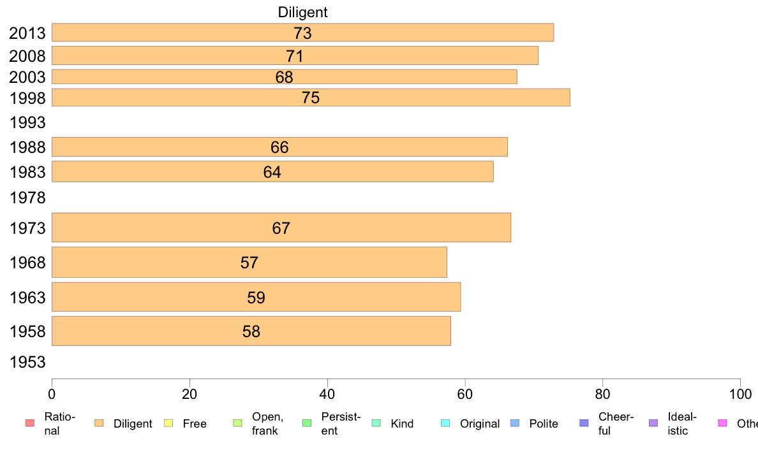Click the Cheerful legend swatch
The width and height of the screenshot is (758, 469).
584,423
